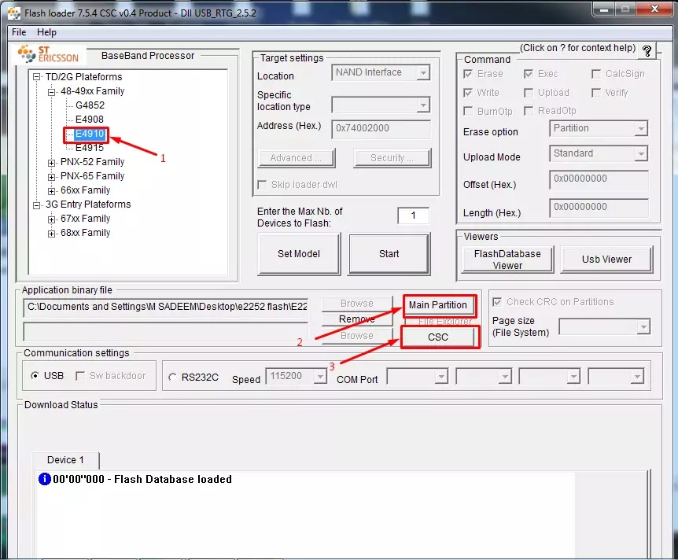Screen dimensions: 678x560
Task: Click the Remove button
Action: [357, 319]
